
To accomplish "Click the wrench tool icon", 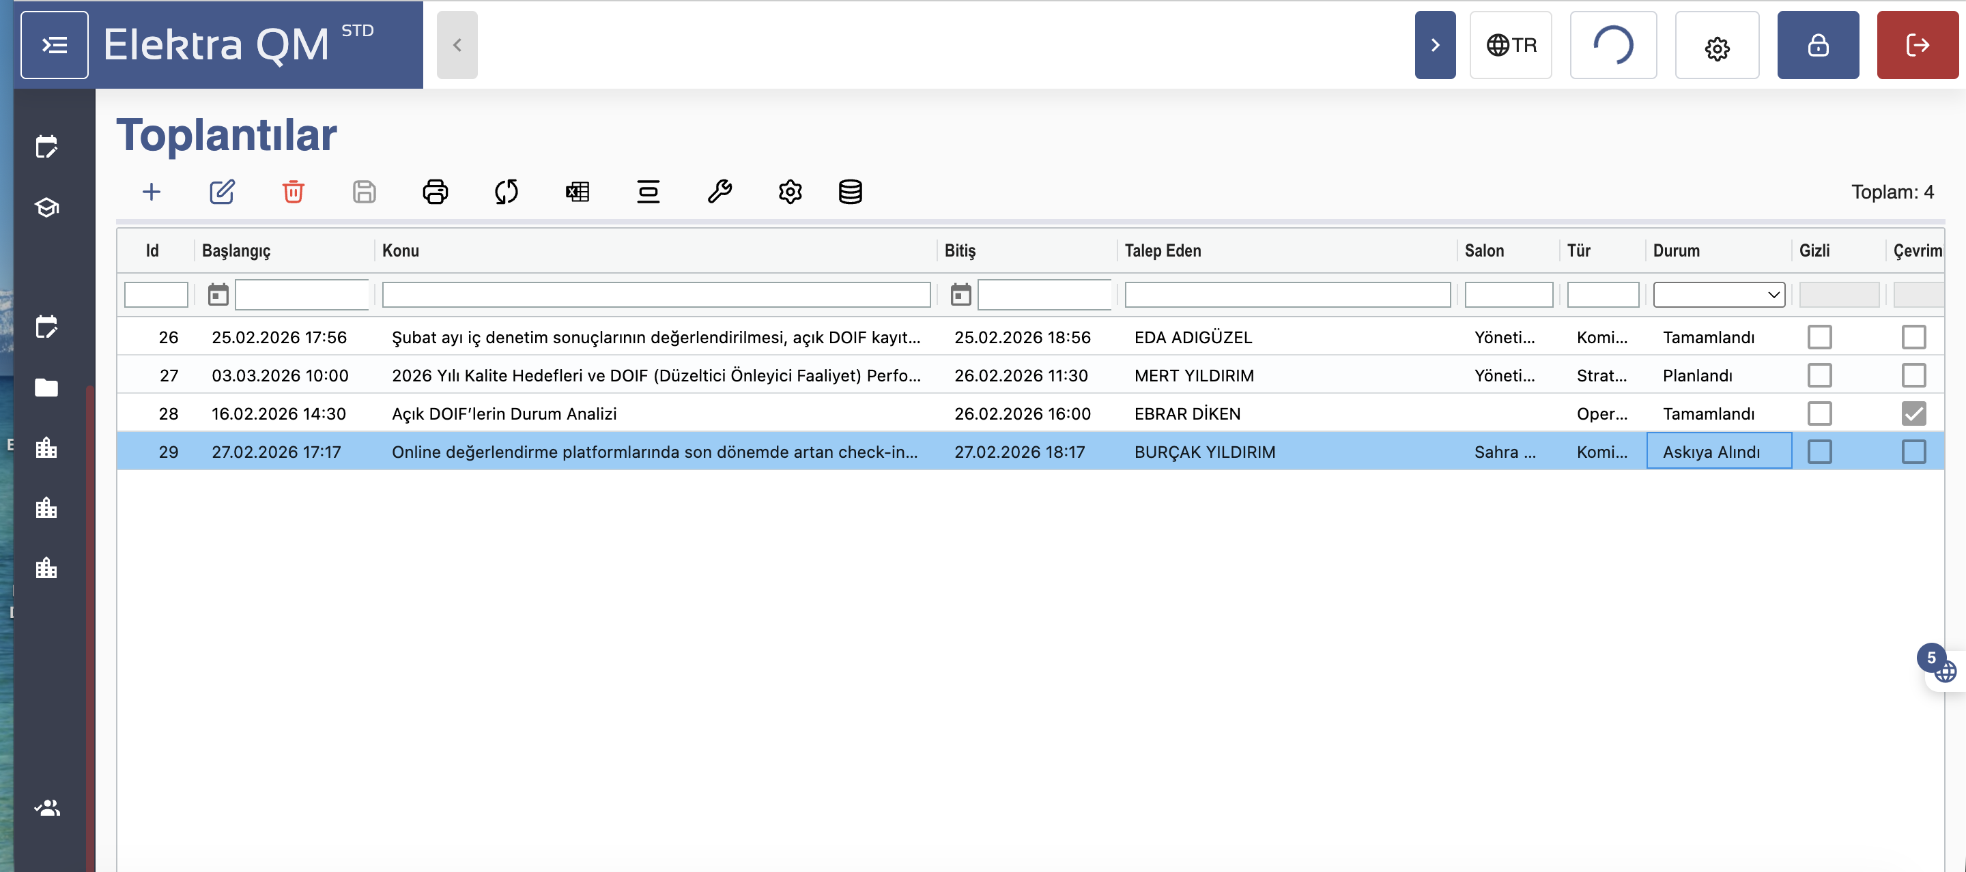I will [x=719, y=192].
